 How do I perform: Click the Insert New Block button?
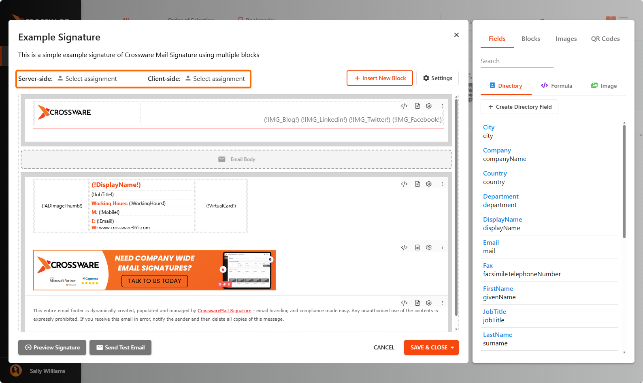(x=380, y=78)
